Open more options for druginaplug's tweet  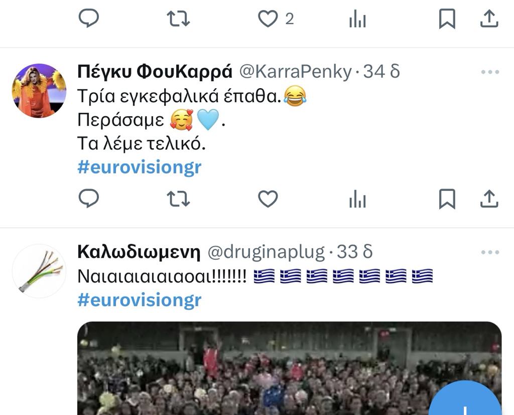point(490,252)
